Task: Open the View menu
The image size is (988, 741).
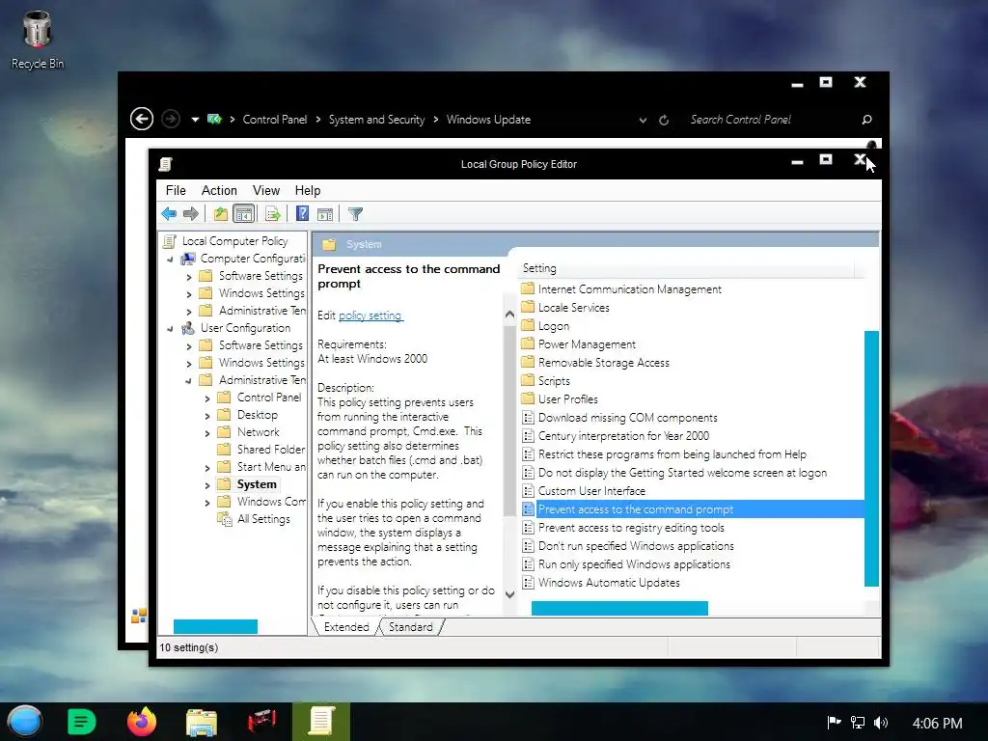Action: click(x=266, y=190)
